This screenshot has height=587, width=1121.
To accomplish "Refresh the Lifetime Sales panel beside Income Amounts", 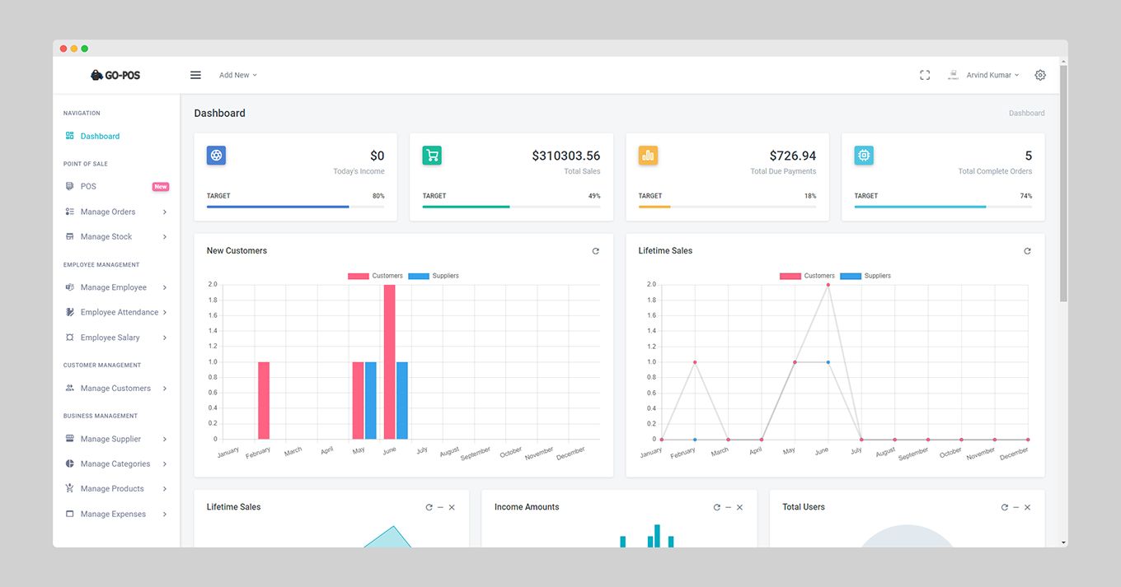I will tap(429, 507).
